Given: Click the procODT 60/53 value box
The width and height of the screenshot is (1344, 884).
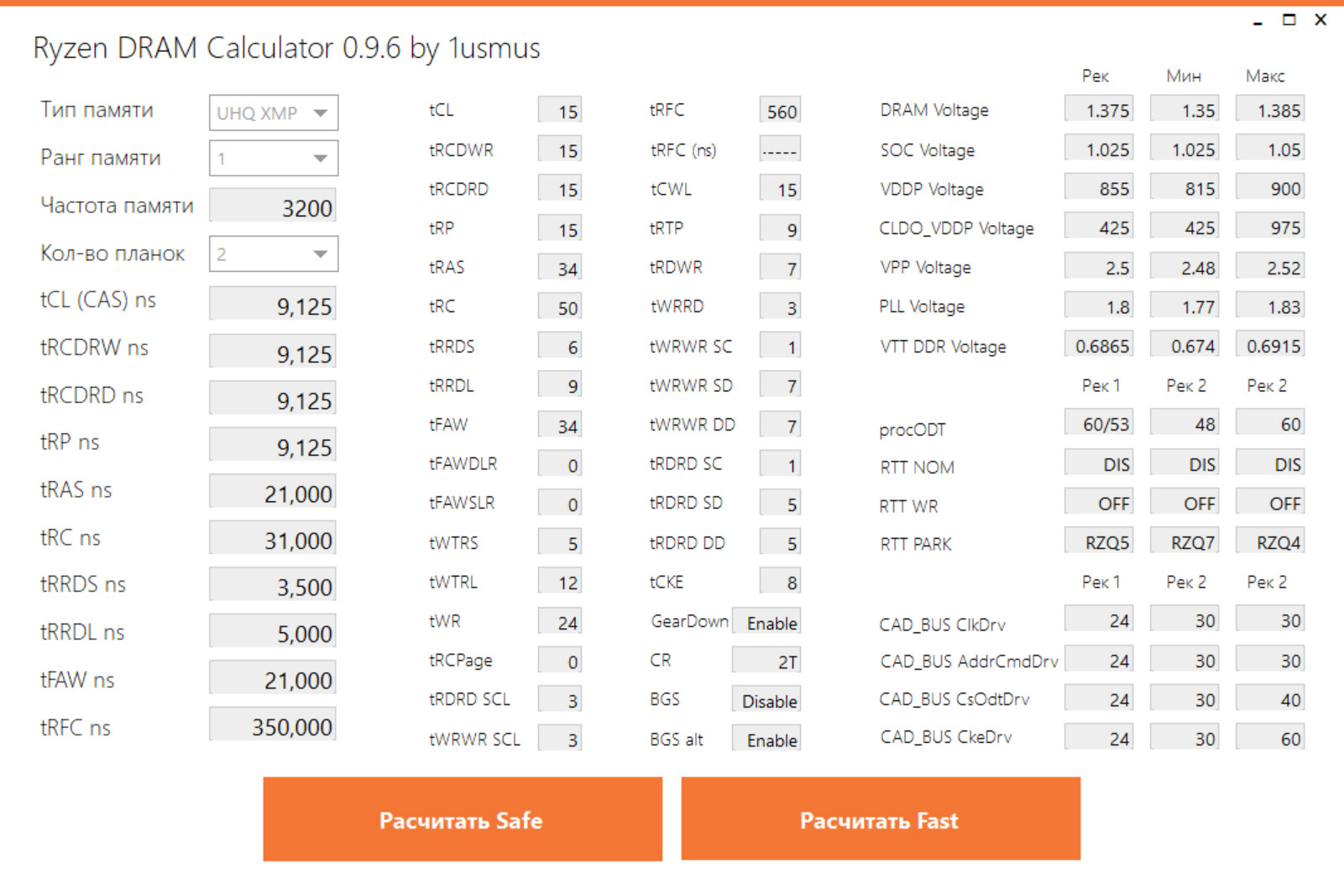Looking at the screenshot, I should click(1098, 424).
